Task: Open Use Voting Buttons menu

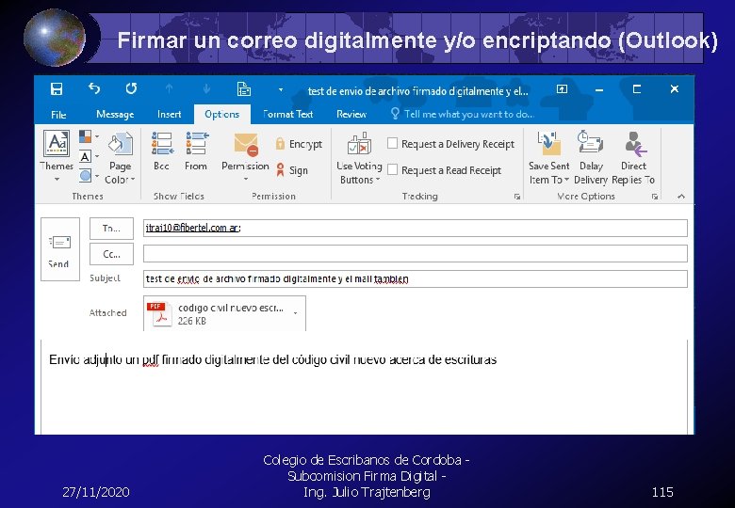Action: pos(359,159)
